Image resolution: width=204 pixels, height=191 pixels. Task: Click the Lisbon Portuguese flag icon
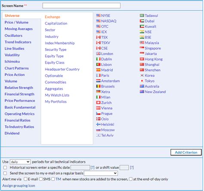(98, 65)
